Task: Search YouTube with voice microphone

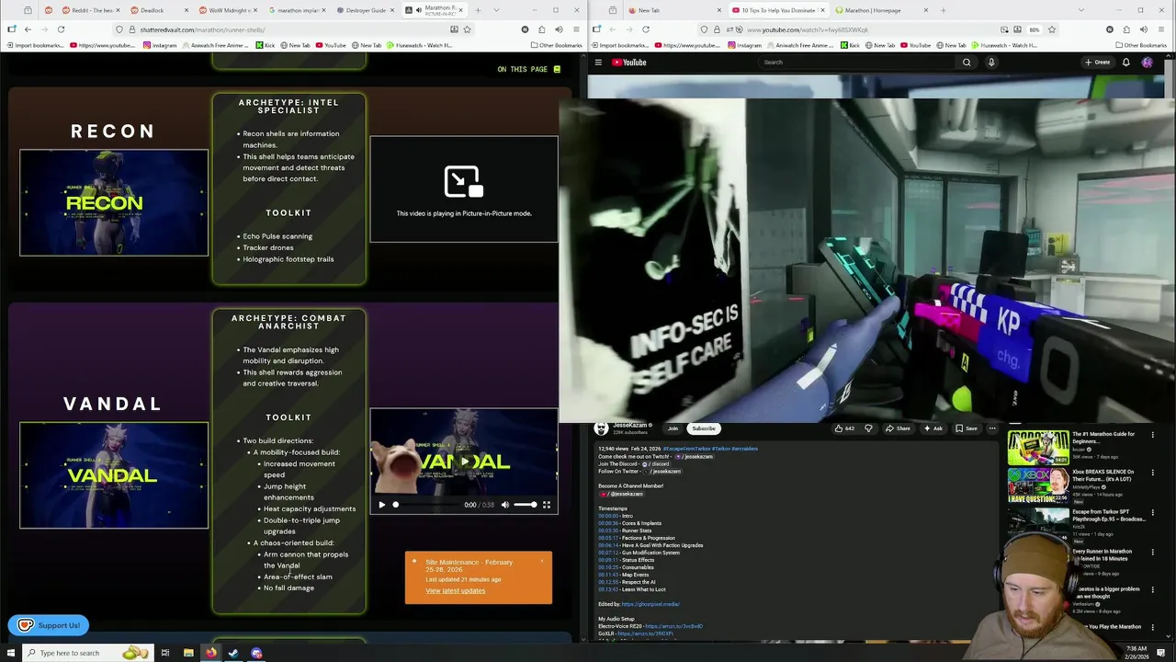Action: [991, 63]
